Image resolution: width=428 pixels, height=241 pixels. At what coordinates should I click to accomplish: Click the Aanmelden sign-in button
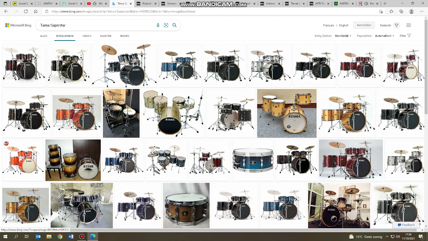tap(364, 25)
